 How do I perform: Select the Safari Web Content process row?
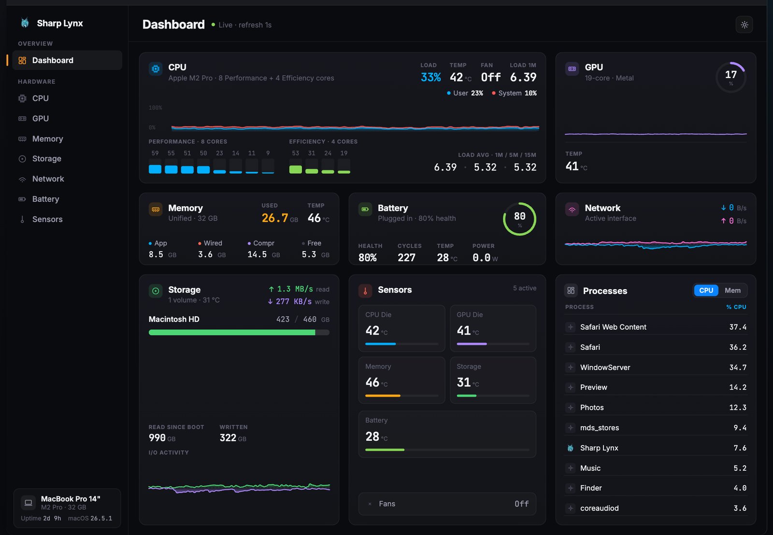tap(656, 327)
